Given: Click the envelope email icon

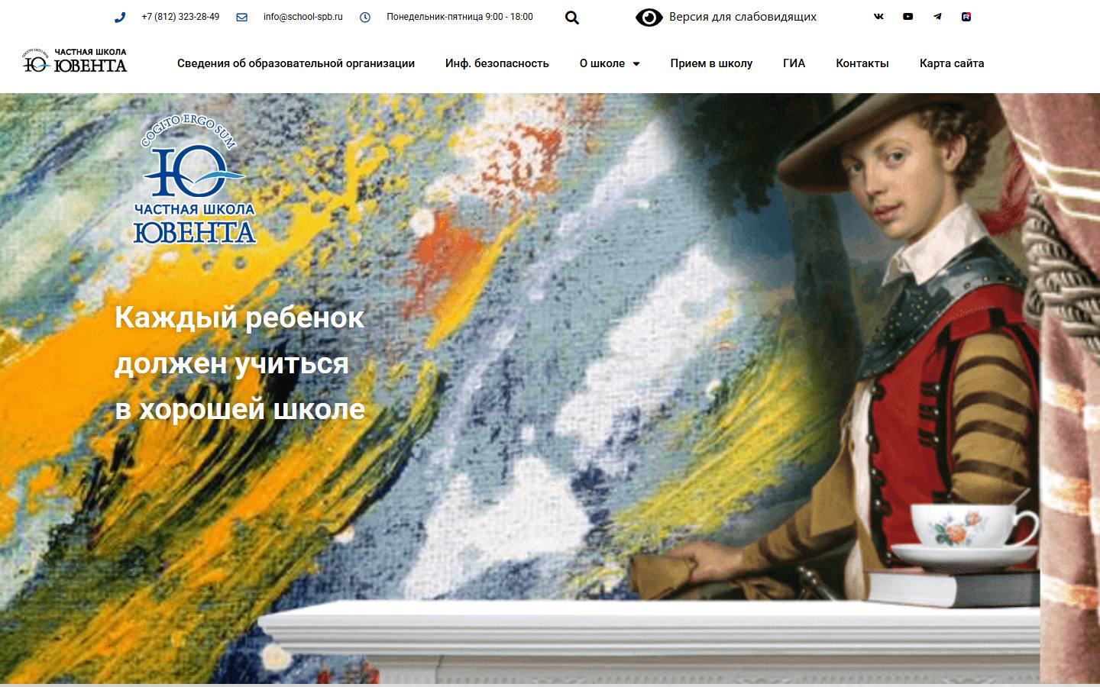Looking at the screenshot, I should tap(241, 17).
